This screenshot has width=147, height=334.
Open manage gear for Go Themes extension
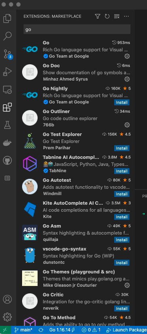tap(127, 285)
